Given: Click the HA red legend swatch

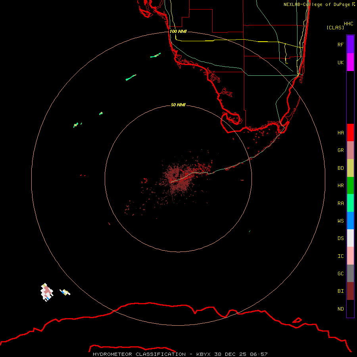Looking at the screenshot, I should pos(350,132).
